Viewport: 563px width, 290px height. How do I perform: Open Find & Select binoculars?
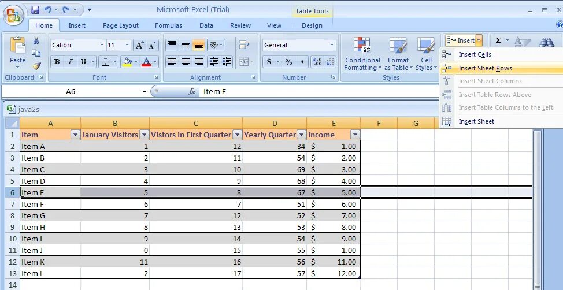coord(547,42)
